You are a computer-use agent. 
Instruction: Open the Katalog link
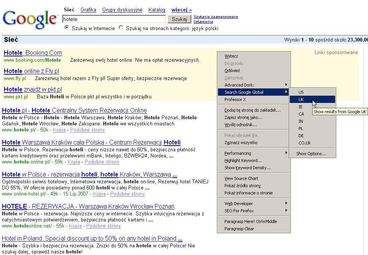click(157, 10)
